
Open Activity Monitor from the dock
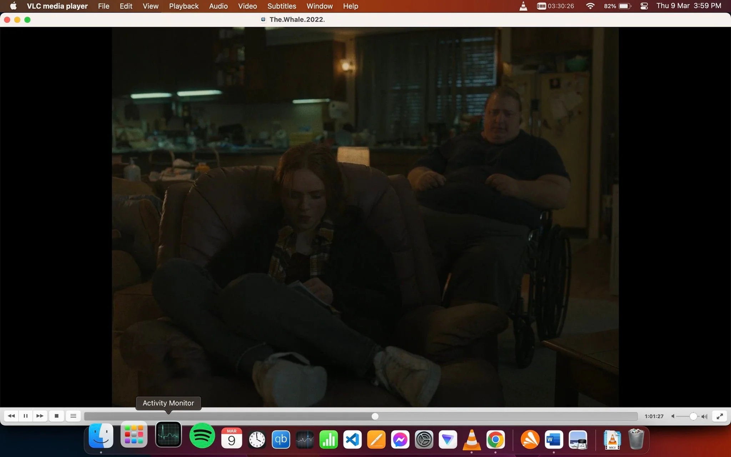168,435
